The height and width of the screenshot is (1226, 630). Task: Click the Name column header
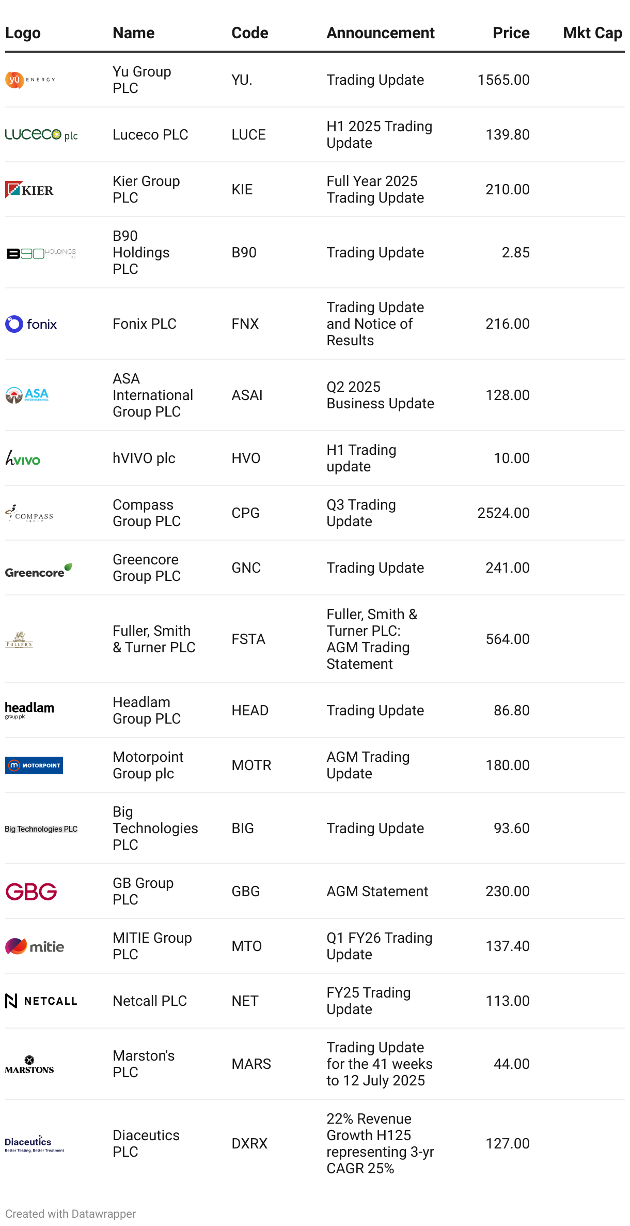click(134, 33)
